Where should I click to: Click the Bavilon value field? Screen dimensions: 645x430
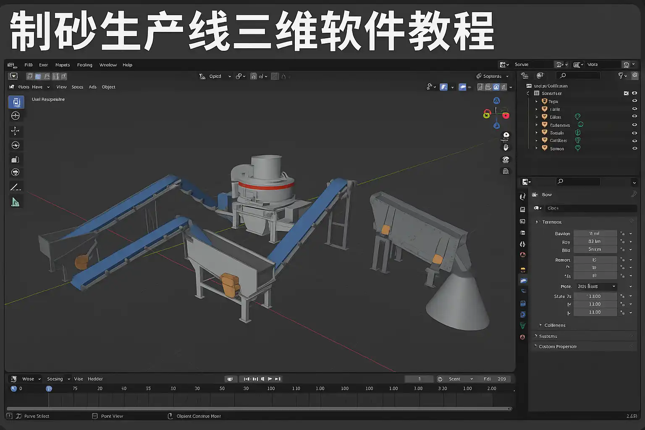[595, 233]
